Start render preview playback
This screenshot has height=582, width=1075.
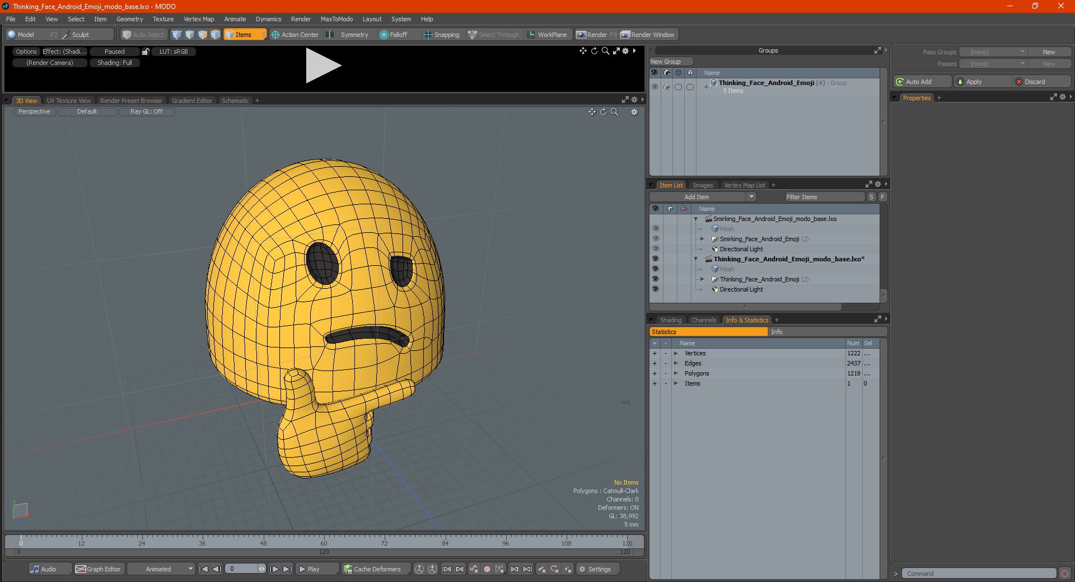(323, 65)
